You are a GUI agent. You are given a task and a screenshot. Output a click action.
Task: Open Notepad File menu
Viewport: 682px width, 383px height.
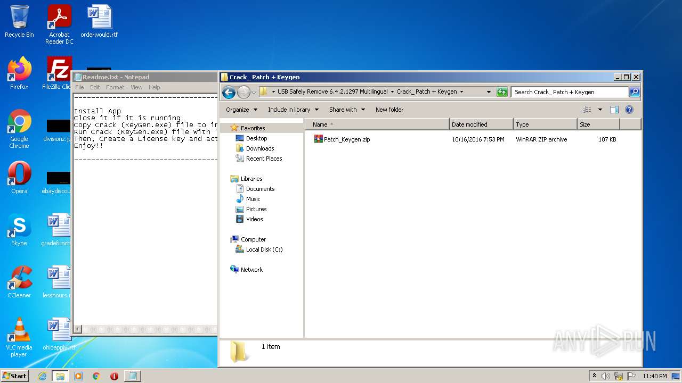79,87
